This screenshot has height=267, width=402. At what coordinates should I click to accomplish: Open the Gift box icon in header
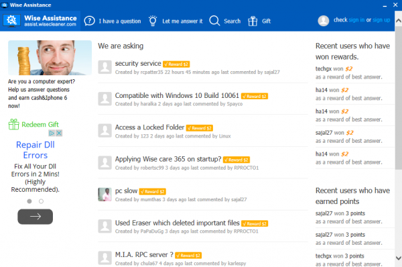(x=253, y=21)
